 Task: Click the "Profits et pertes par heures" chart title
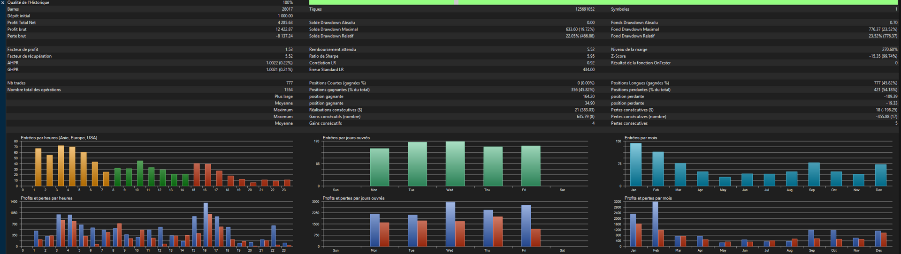[x=46, y=198]
